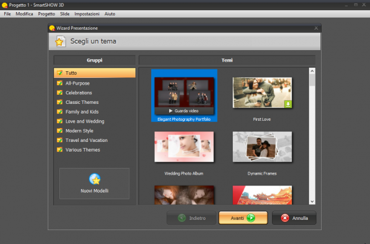This screenshot has height=244, width=370.
Task: Choose the Classic Themes group label
Action: [82, 102]
